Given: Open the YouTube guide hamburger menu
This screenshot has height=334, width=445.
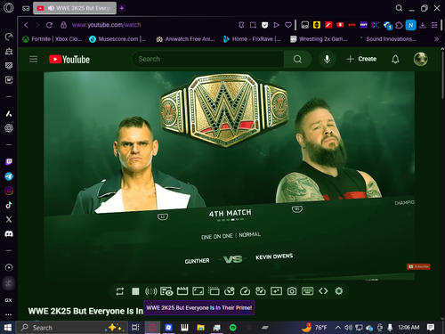Looking at the screenshot, I should click(34, 59).
